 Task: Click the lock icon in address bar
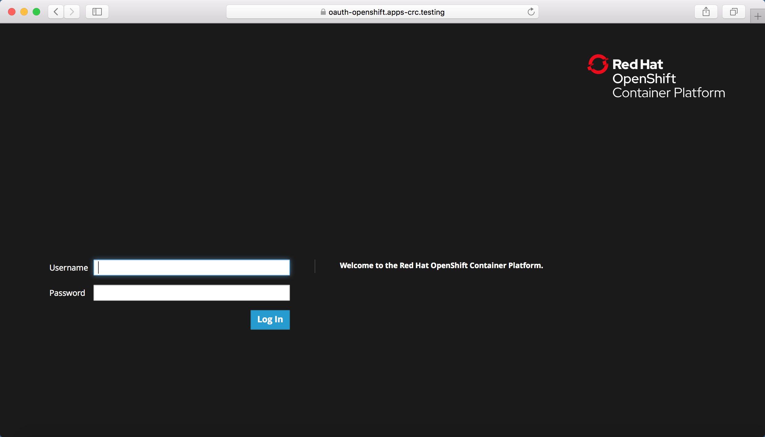pos(323,12)
